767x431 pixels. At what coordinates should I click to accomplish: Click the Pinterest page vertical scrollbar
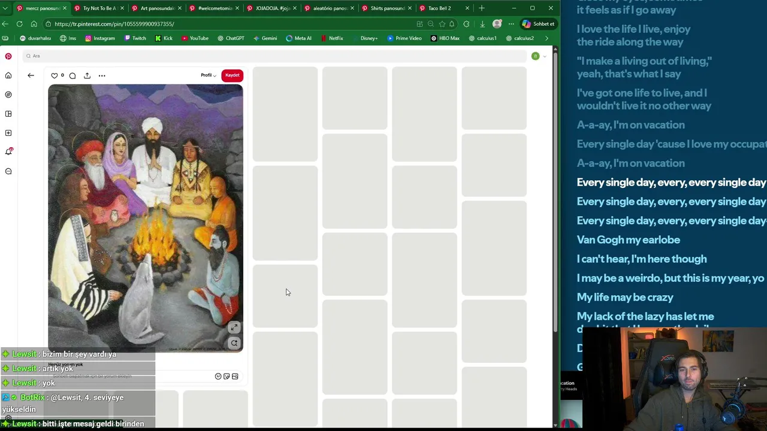tap(555, 192)
